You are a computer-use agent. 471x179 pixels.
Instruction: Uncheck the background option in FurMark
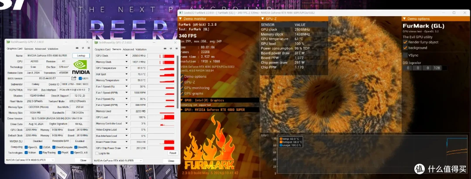coord(405,47)
